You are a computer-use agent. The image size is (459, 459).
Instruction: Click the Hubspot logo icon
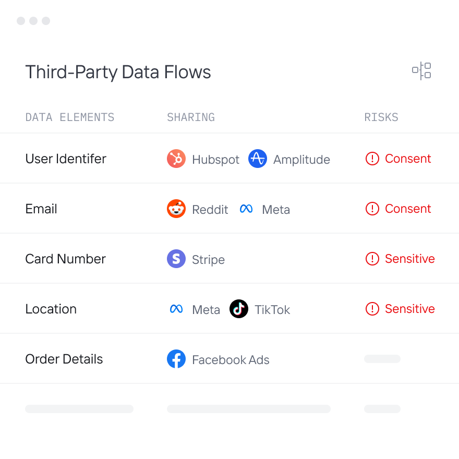176,159
